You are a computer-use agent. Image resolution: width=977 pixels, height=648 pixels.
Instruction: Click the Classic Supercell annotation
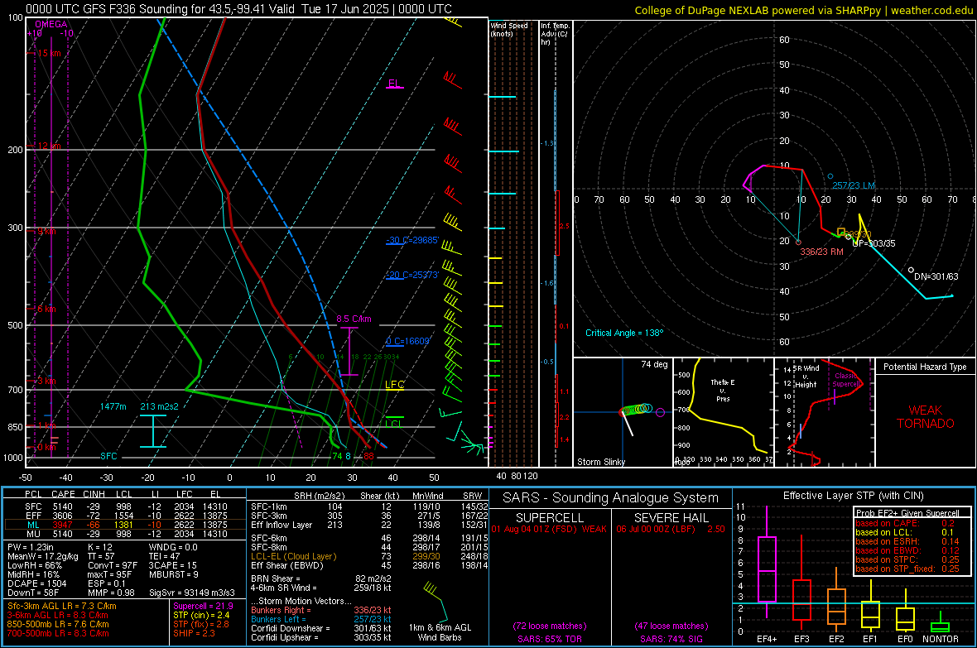846,380
